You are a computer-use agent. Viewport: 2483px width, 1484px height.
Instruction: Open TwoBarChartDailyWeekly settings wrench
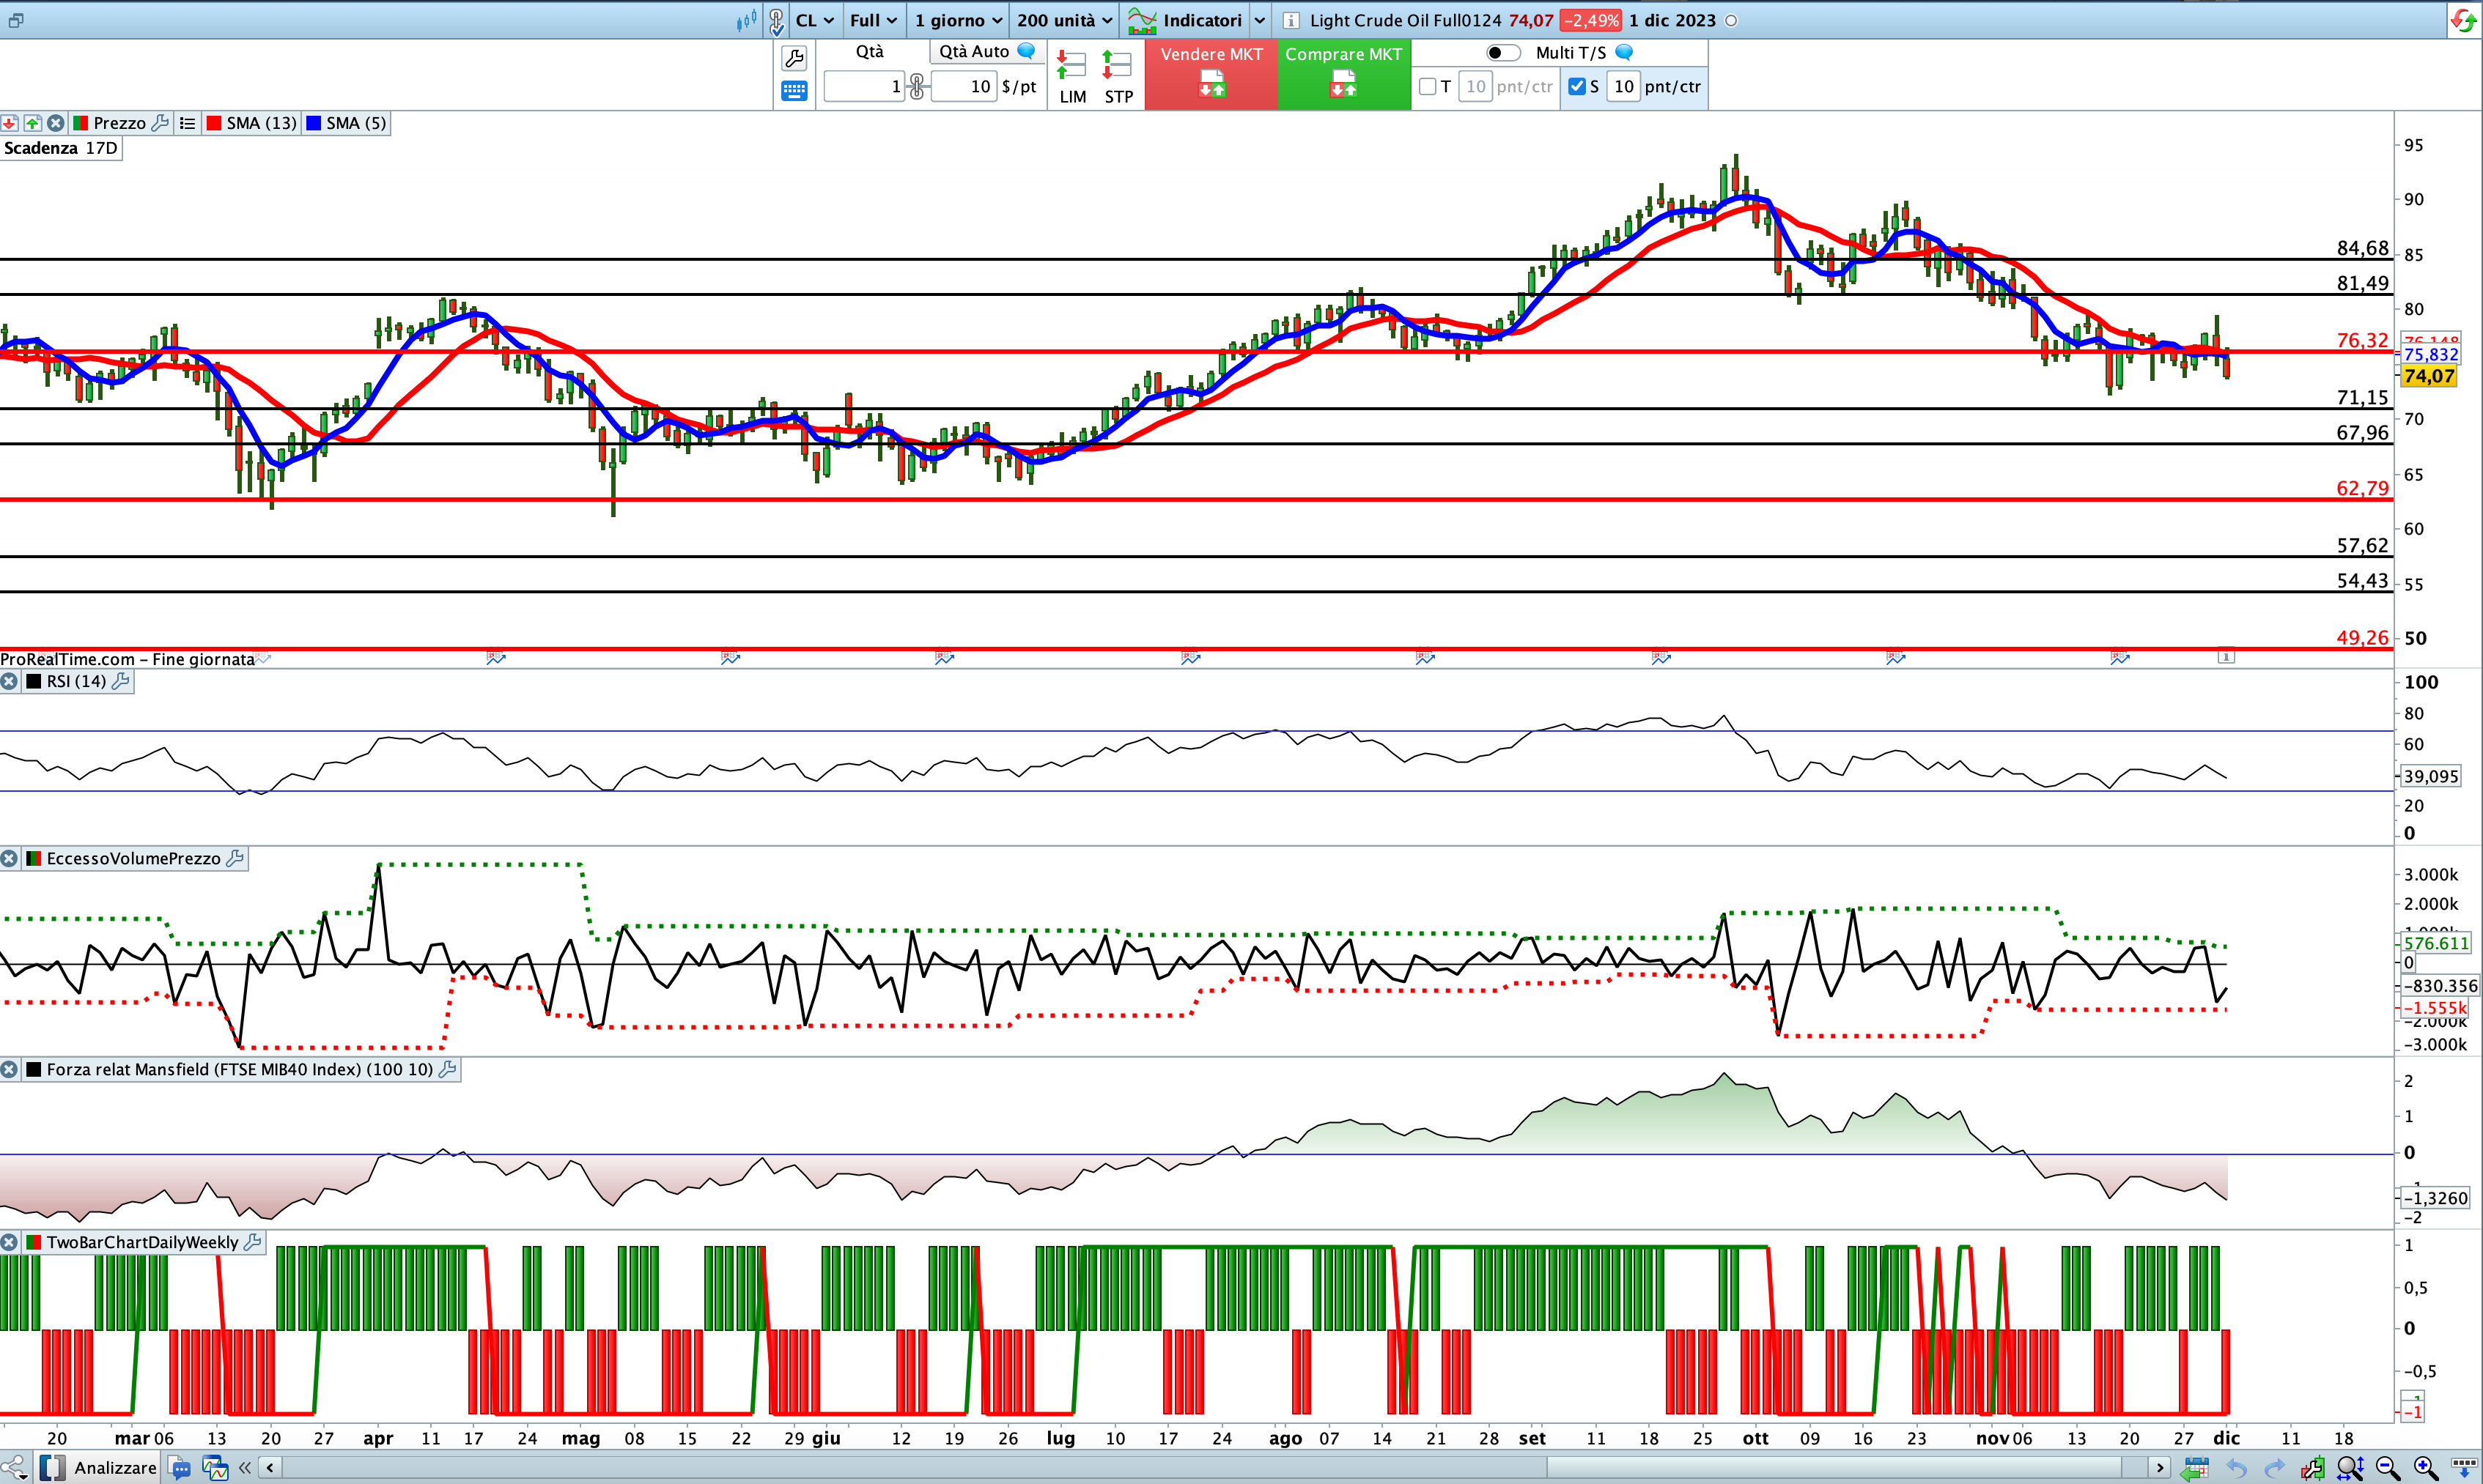point(252,1242)
